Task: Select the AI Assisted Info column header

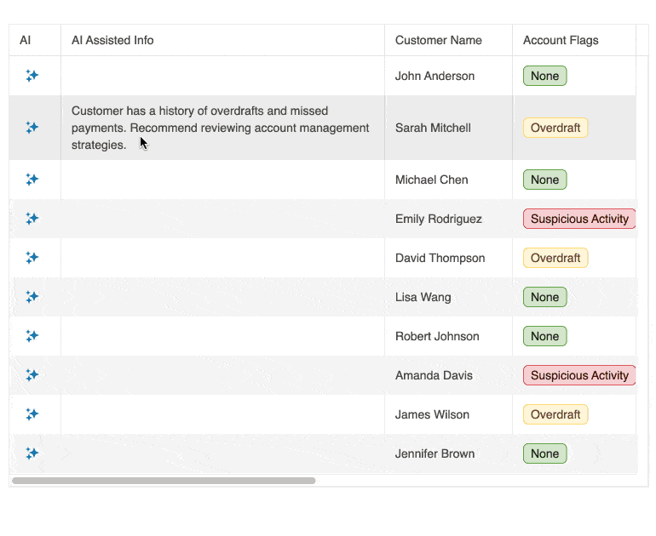Action: click(x=112, y=40)
